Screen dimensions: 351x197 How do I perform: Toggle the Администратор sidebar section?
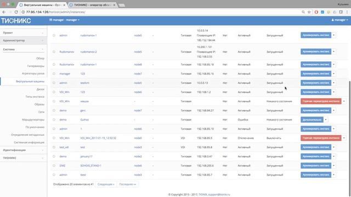click(23, 40)
